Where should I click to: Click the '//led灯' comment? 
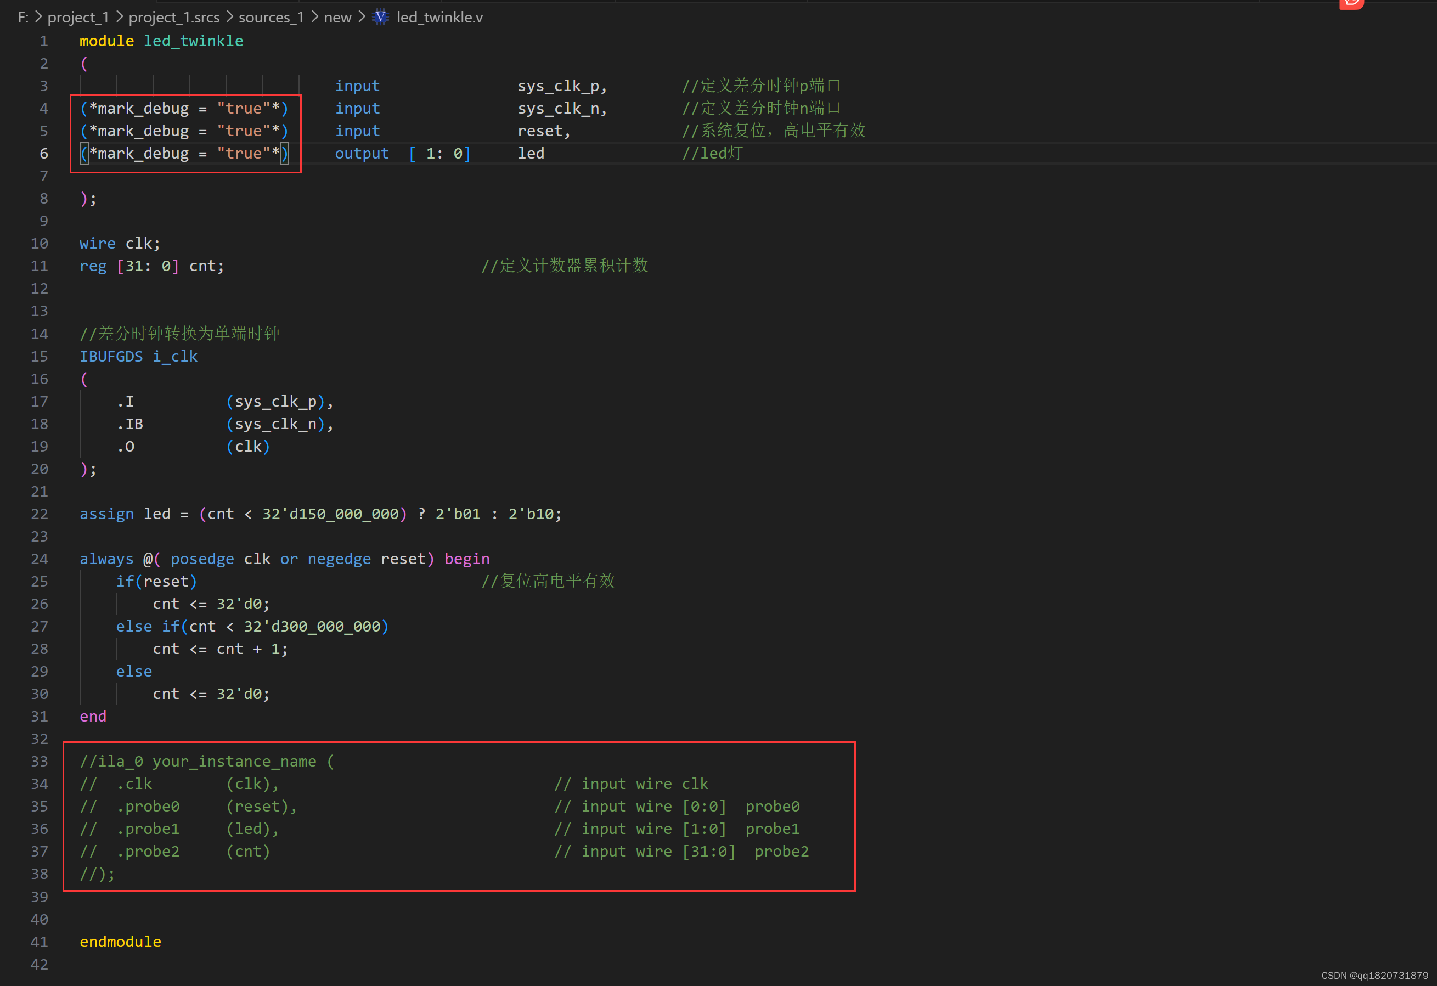pyautogui.click(x=712, y=153)
